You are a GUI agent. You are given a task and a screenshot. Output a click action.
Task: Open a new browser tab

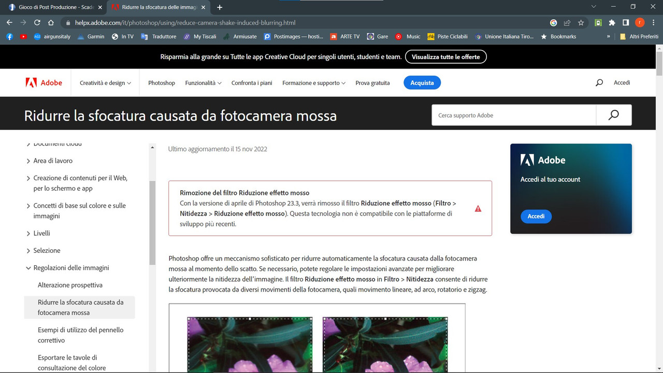220,7
